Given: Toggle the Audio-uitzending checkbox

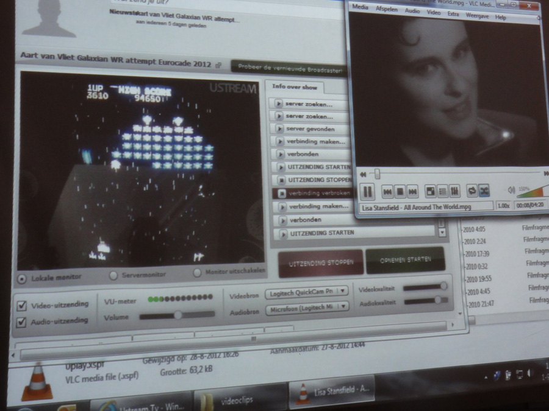Looking at the screenshot, I should click(x=21, y=322).
